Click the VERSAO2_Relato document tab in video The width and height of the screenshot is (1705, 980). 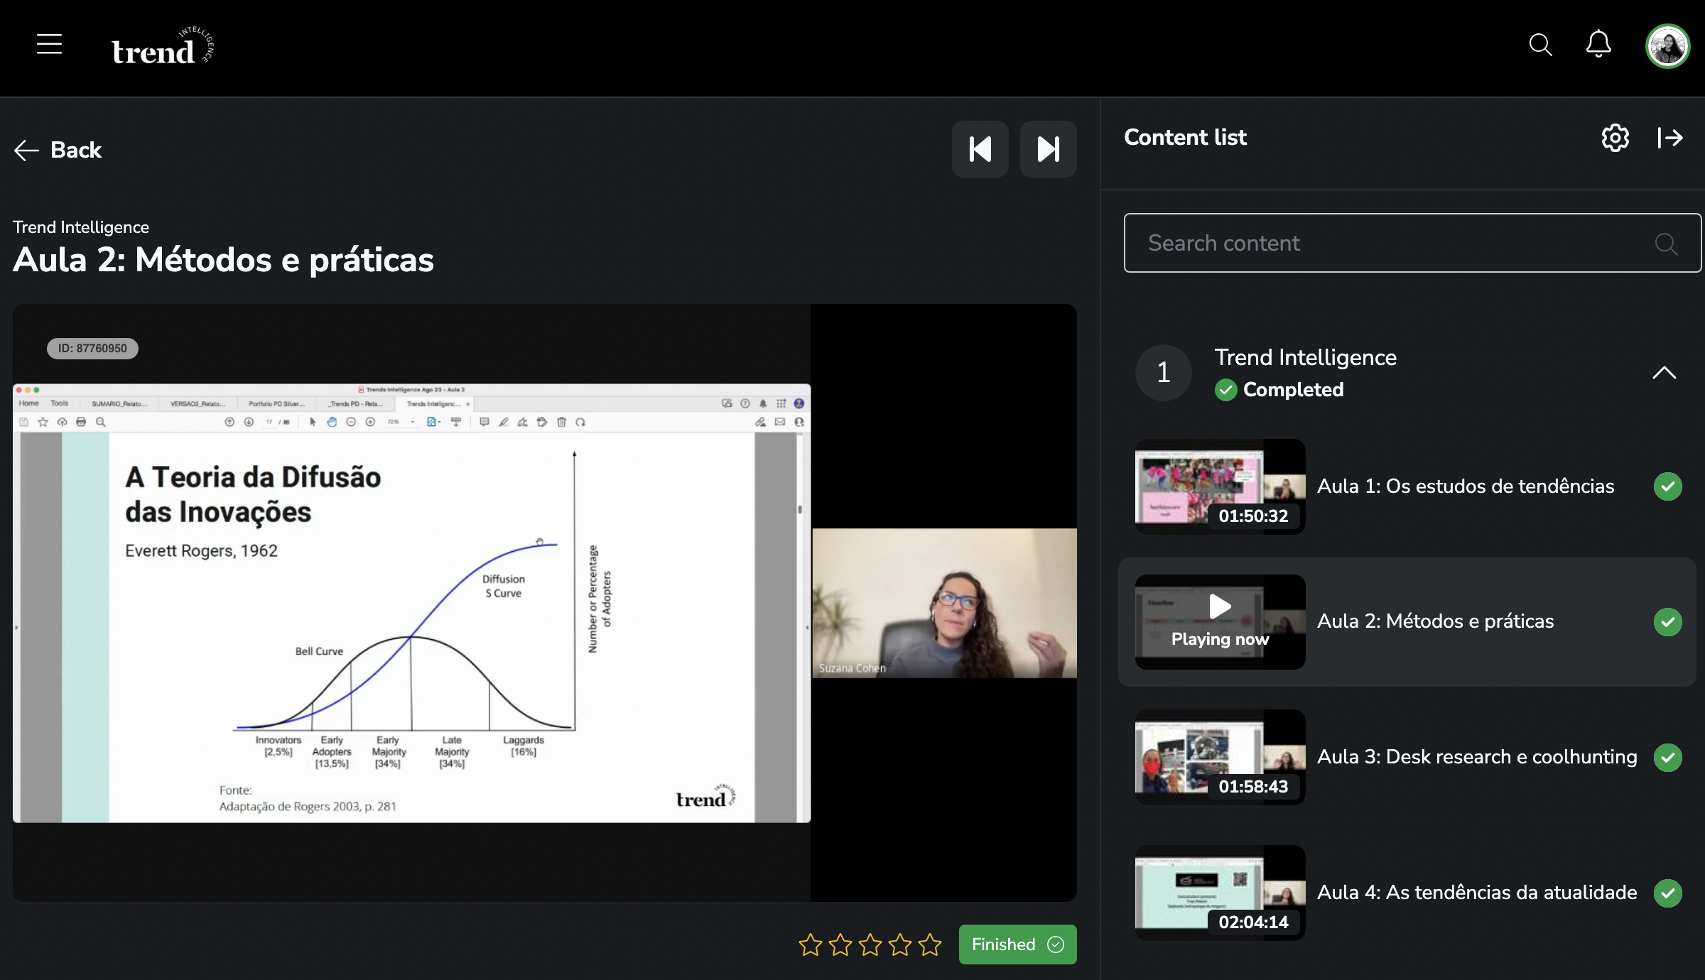tap(197, 403)
